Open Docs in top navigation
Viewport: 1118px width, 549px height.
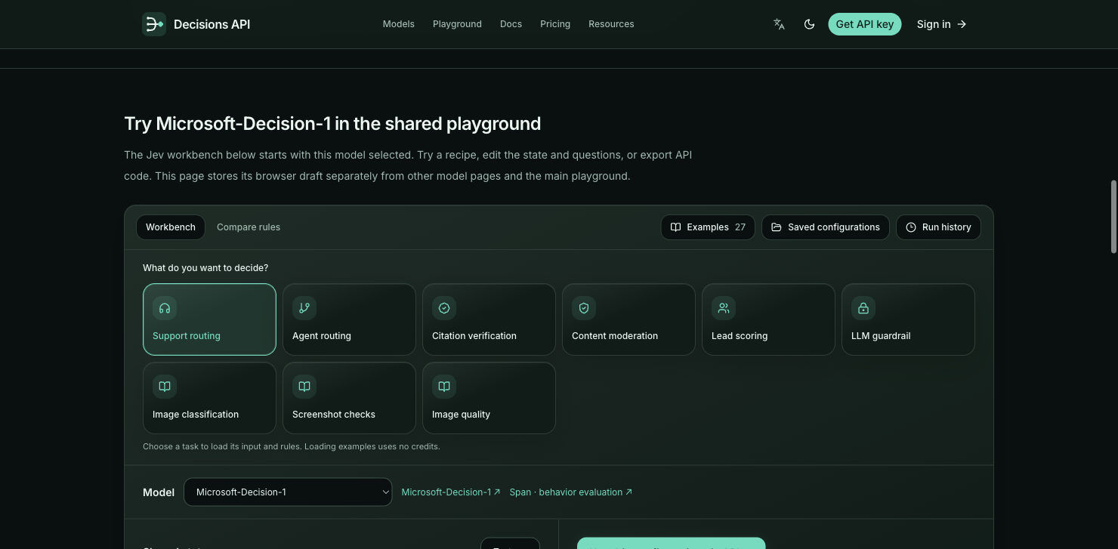[511, 24]
